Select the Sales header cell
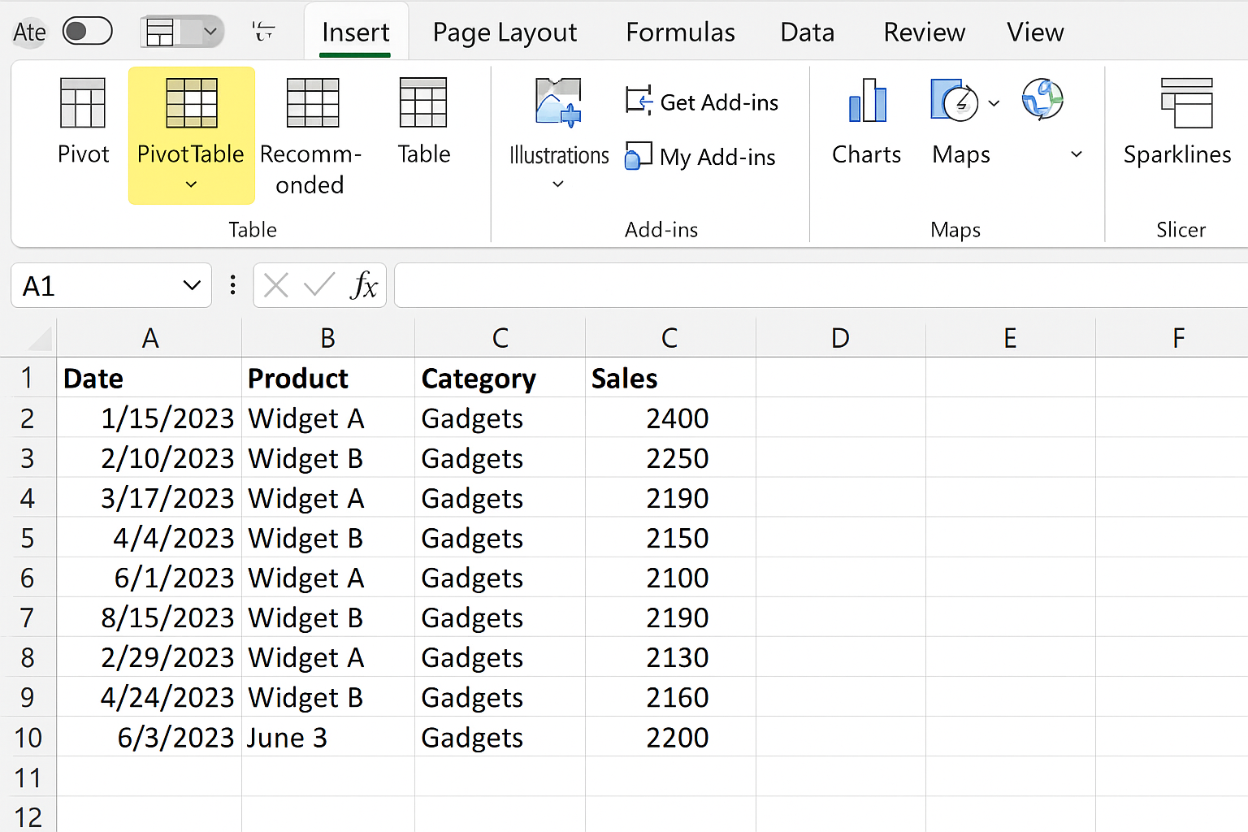This screenshot has height=832, width=1248. tap(670, 378)
